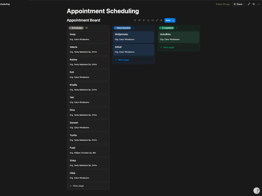
Task: Add new page in Scheduled column
Action: 89,186
